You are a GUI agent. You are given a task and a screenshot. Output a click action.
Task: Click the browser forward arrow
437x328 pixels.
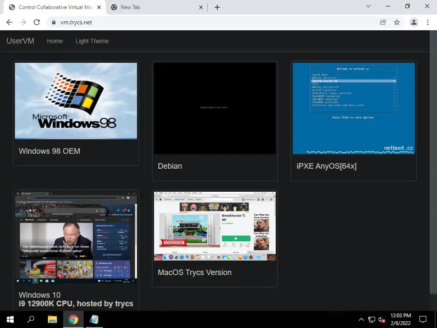(23, 22)
